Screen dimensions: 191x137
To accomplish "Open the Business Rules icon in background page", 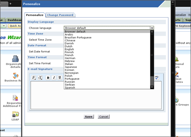I will pyautogui.click(x=16, y=76).
